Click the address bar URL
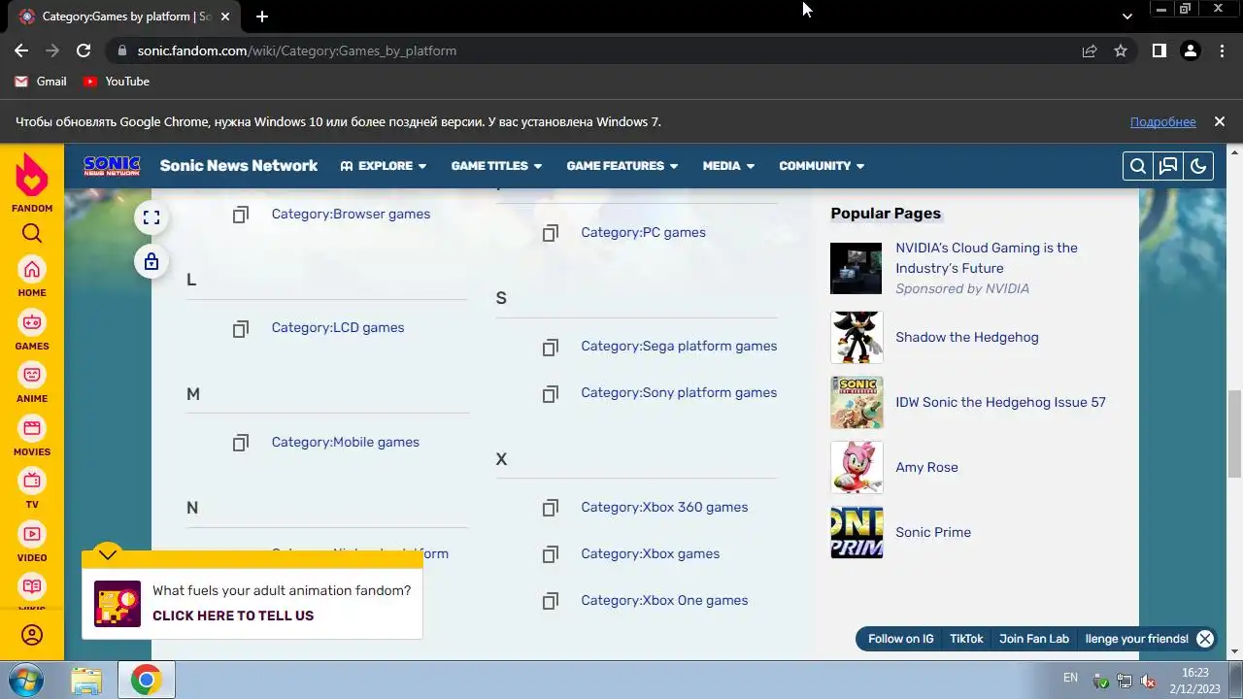 tap(296, 50)
